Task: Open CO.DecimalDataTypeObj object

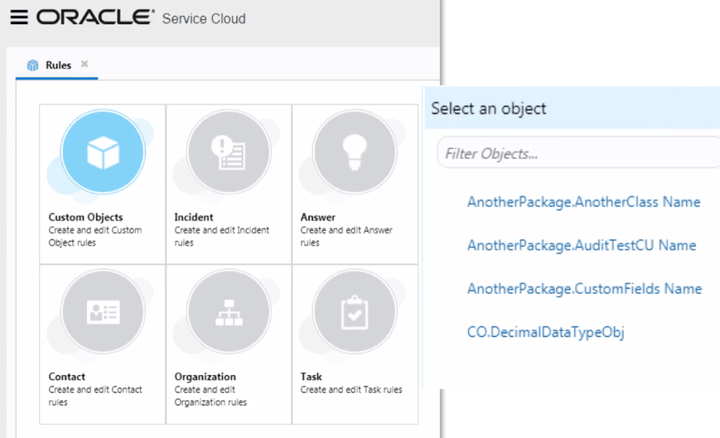Action: coord(545,332)
